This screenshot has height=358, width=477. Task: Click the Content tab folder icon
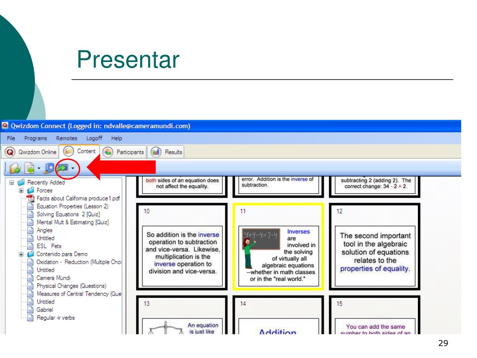[68, 151]
